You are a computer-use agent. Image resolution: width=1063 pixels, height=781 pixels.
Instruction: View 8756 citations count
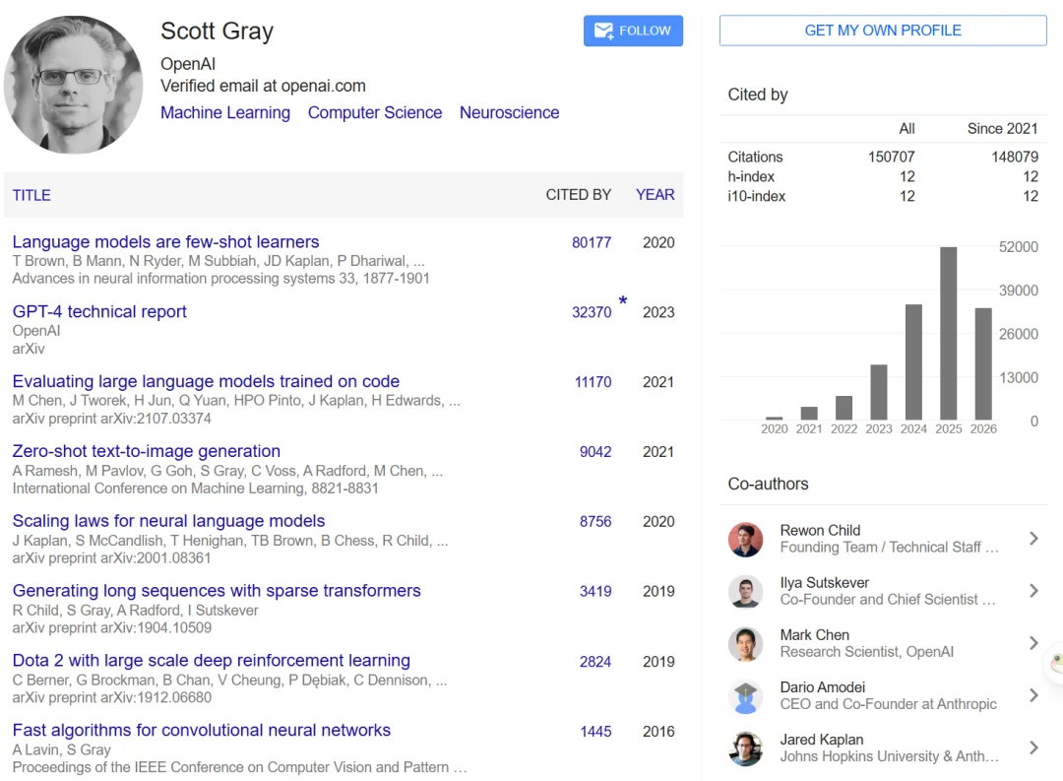point(595,522)
